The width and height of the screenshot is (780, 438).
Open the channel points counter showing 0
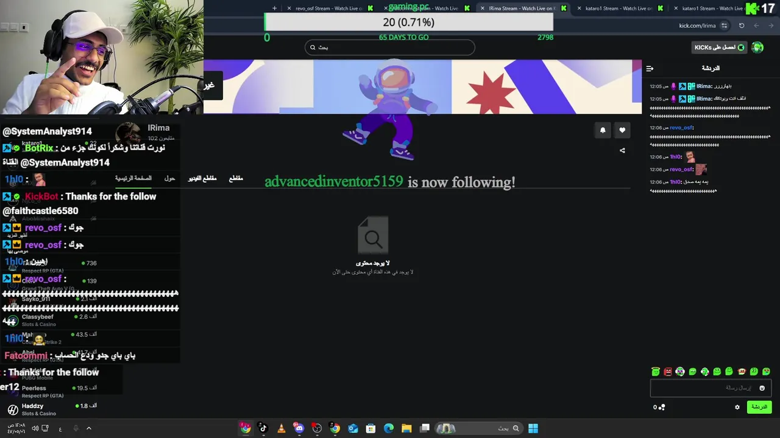pos(659,407)
